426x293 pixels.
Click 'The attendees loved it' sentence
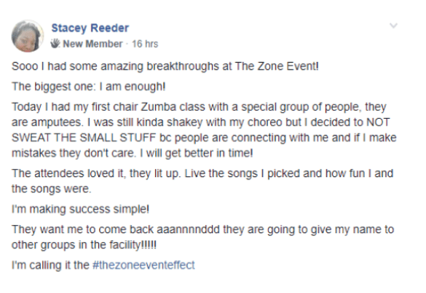point(68,173)
